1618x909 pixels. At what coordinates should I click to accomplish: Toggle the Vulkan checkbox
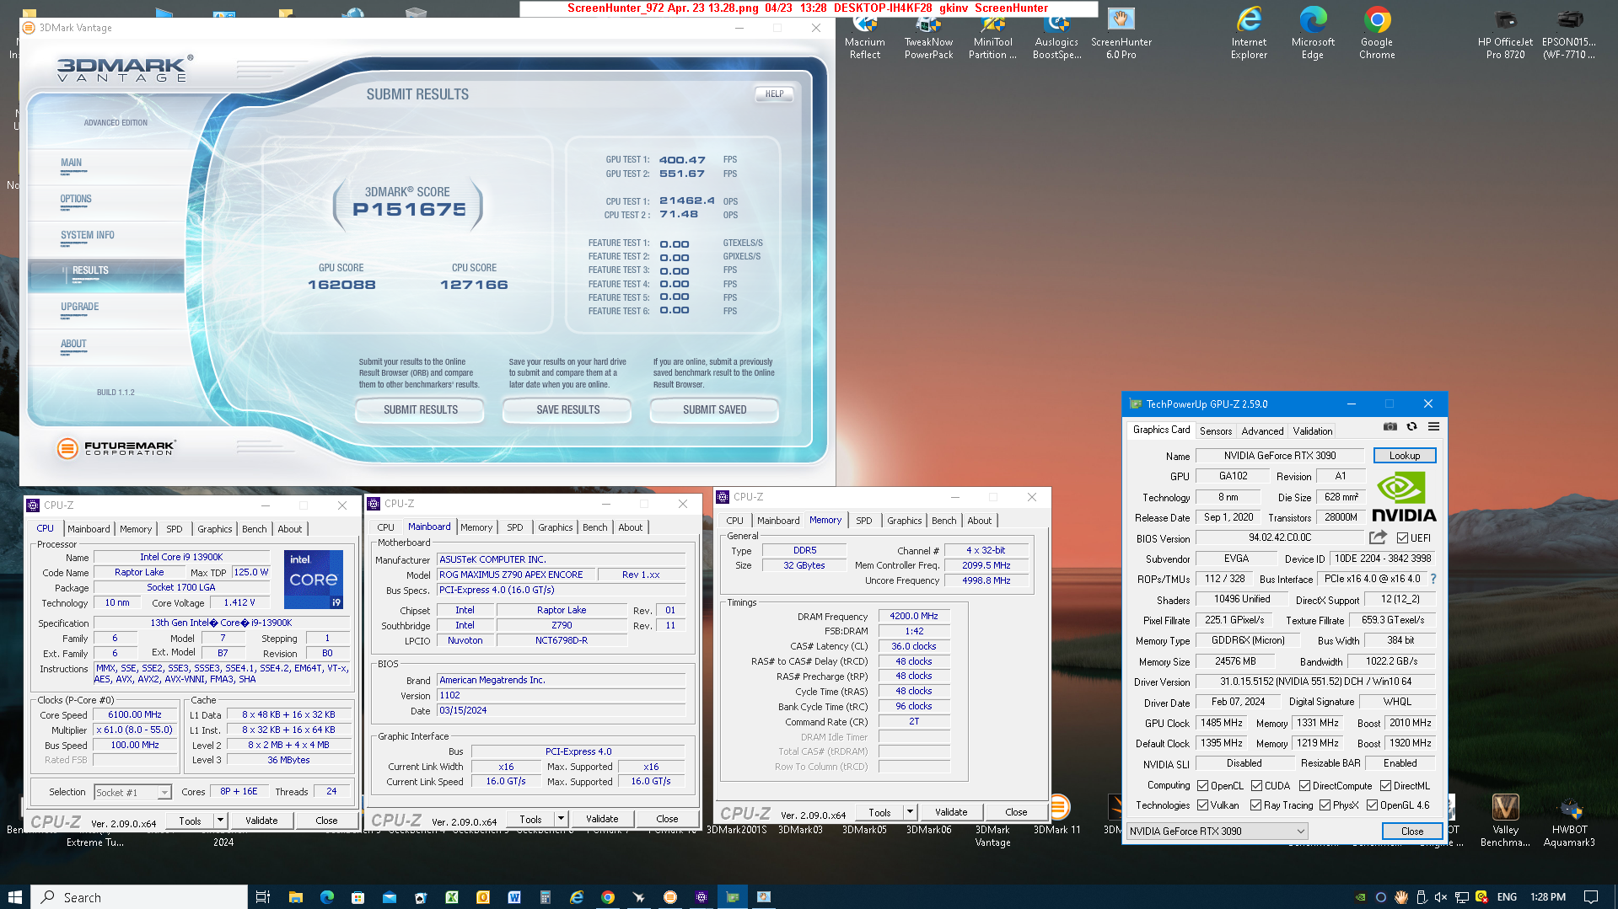1202,805
